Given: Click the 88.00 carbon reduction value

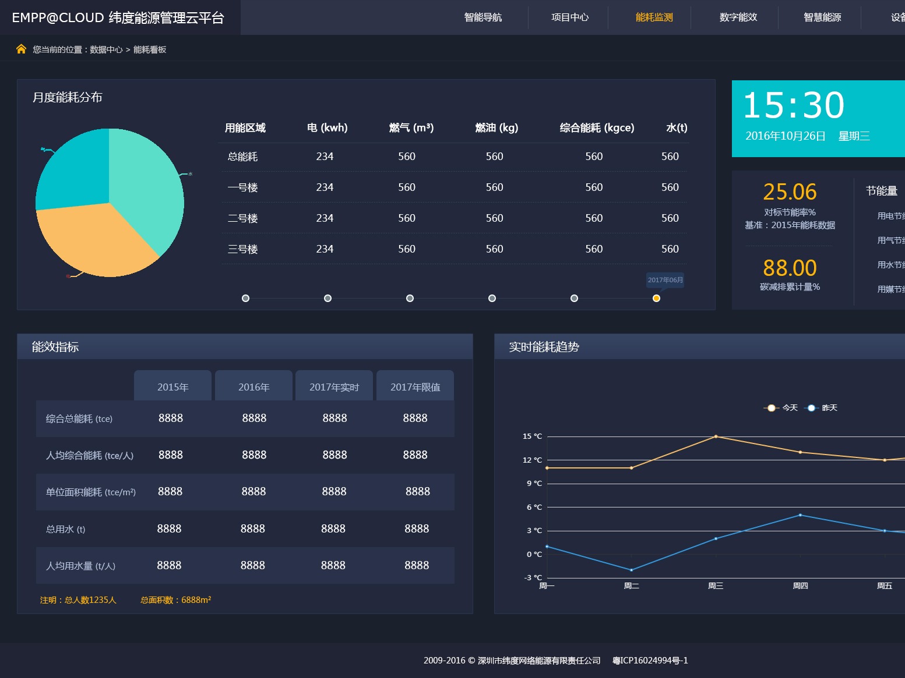Looking at the screenshot, I should click(790, 268).
